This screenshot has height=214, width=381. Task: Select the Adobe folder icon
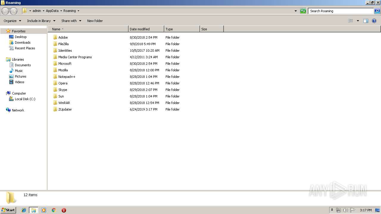point(55,37)
